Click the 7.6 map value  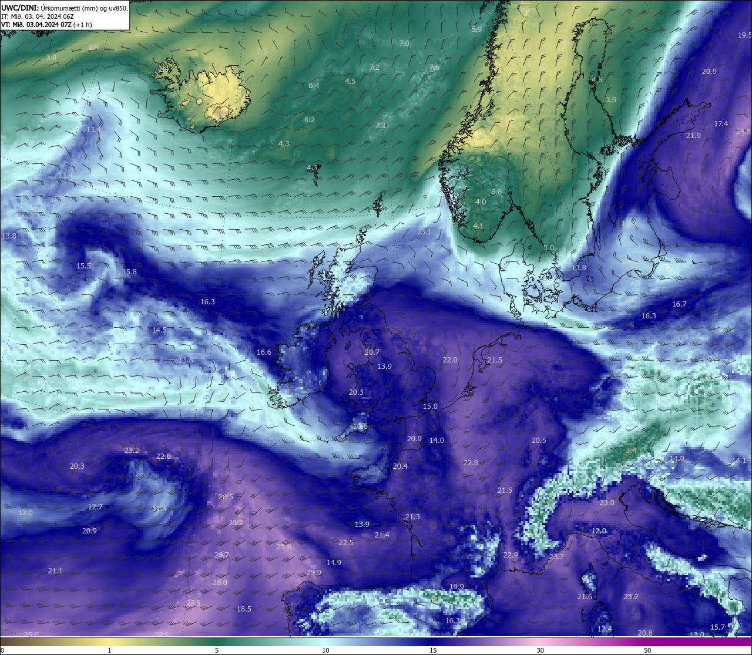point(434,68)
